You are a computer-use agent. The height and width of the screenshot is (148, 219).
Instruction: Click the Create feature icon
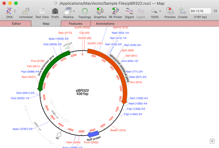[x=182, y=11]
